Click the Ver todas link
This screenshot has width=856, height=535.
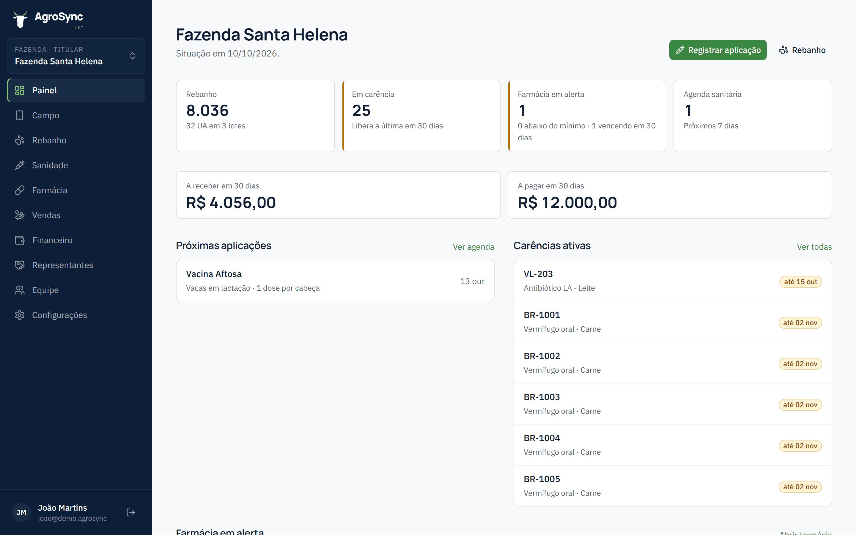pyautogui.click(x=814, y=247)
